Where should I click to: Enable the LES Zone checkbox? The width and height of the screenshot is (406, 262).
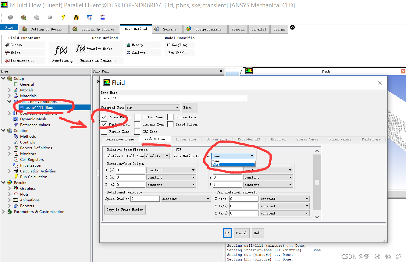137,132
